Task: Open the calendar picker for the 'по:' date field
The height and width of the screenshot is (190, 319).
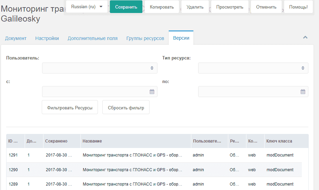Action: [303, 92]
